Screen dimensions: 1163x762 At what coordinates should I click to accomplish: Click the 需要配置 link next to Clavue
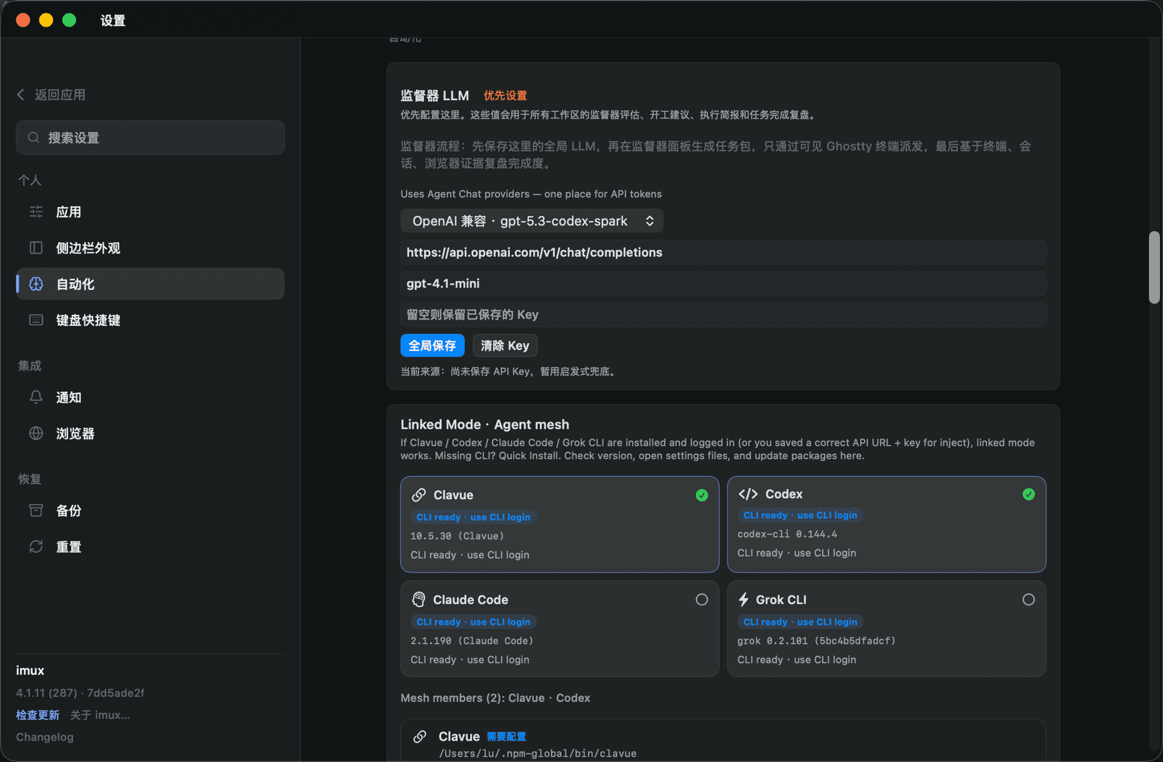click(506, 737)
